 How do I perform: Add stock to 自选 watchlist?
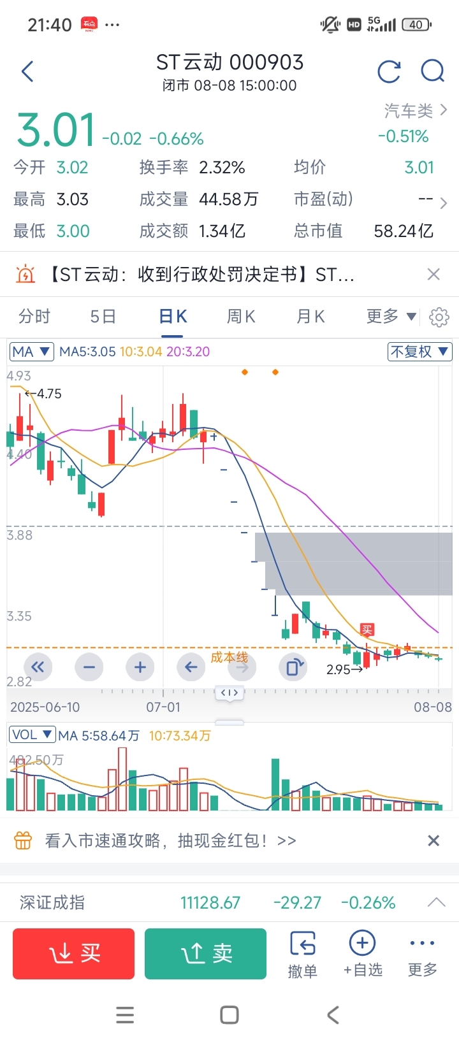[x=363, y=954]
